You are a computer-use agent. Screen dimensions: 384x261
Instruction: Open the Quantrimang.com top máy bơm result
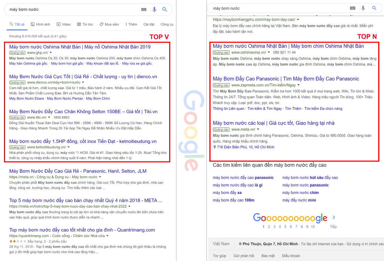[x=82, y=230]
